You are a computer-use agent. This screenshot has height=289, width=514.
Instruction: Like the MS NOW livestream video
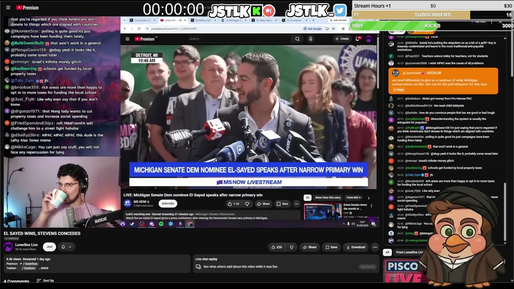tap(233, 204)
